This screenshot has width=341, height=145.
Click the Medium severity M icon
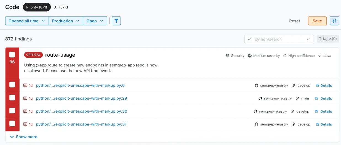(x=250, y=55)
